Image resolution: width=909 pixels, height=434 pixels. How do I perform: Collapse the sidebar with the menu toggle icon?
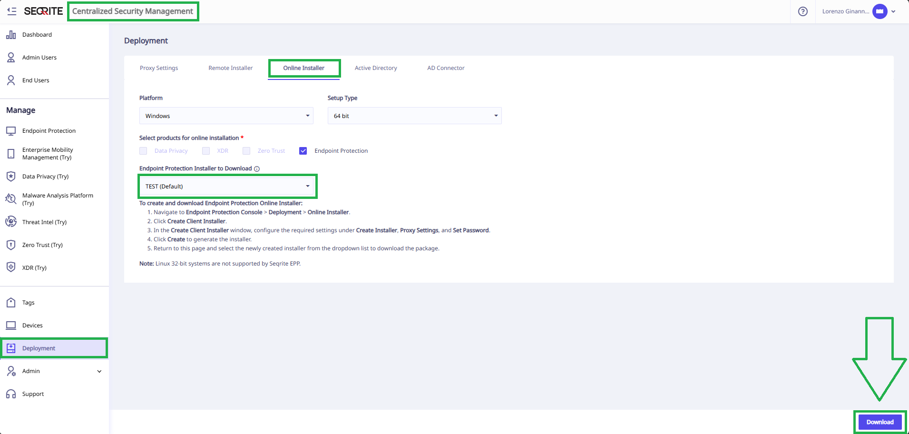coord(12,11)
